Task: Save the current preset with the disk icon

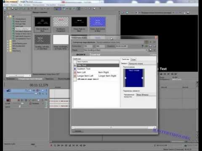Action: (x=150, y=50)
